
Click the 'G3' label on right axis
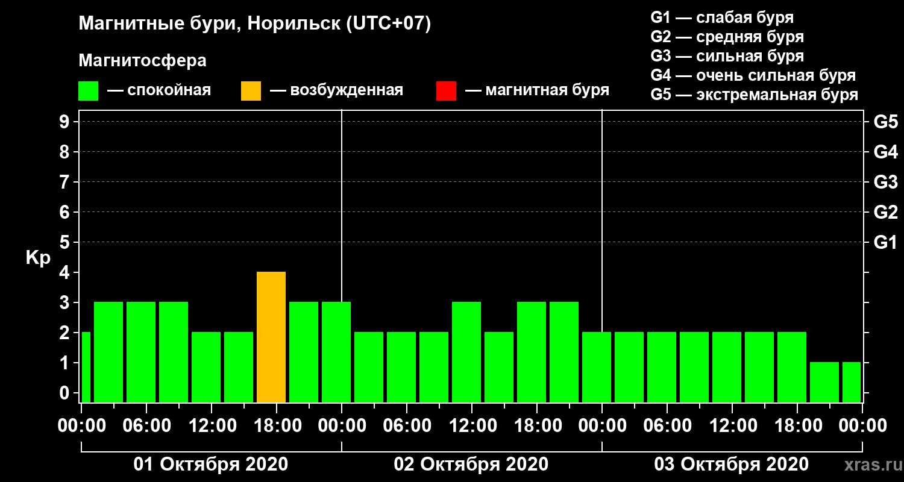(885, 183)
